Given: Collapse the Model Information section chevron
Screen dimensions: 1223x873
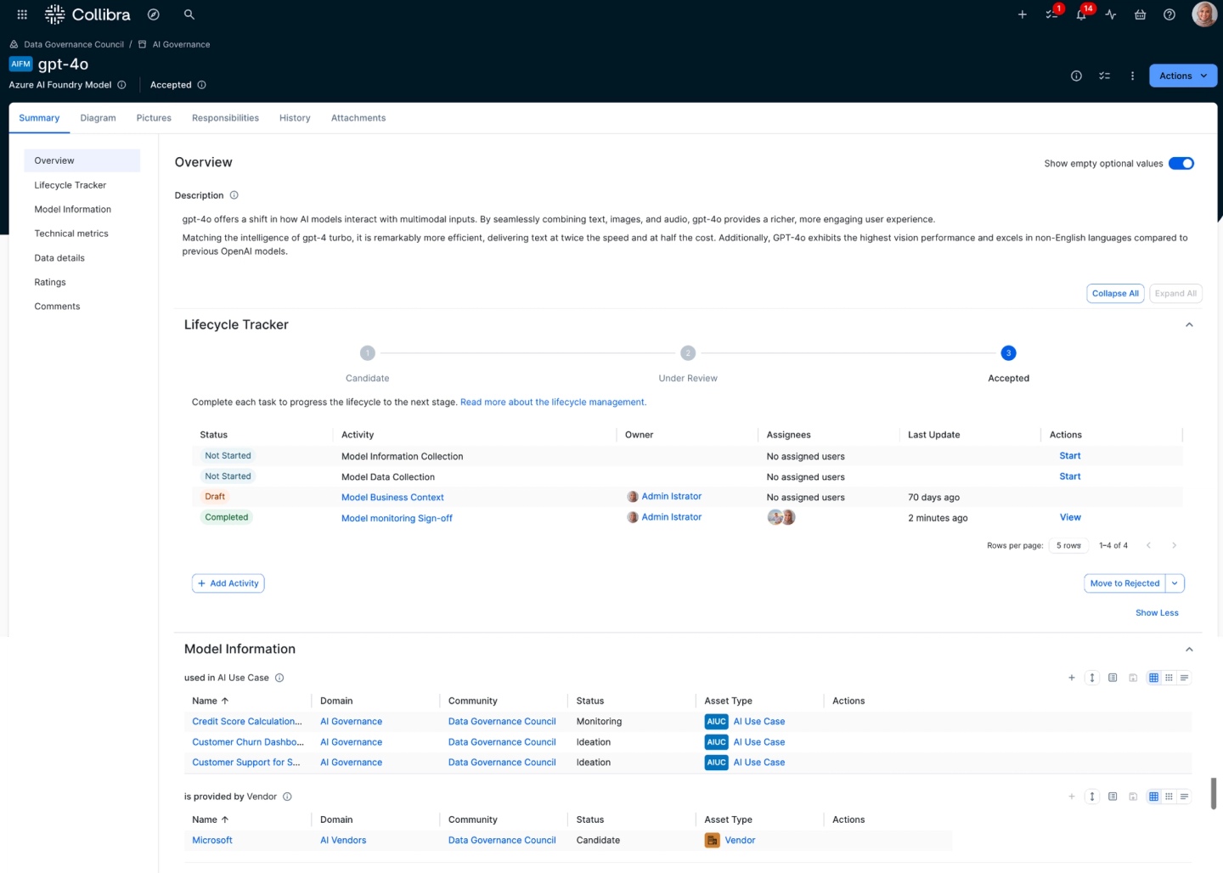Looking at the screenshot, I should click(x=1189, y=648).
